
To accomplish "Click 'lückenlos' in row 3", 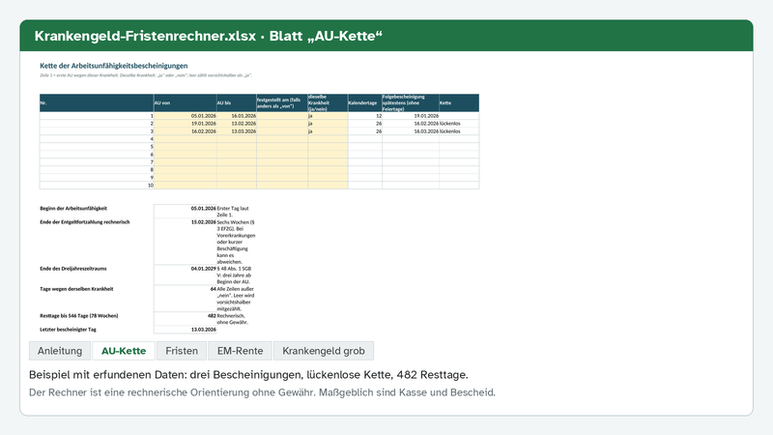I will pyautogui.click(x=459, y=131).
